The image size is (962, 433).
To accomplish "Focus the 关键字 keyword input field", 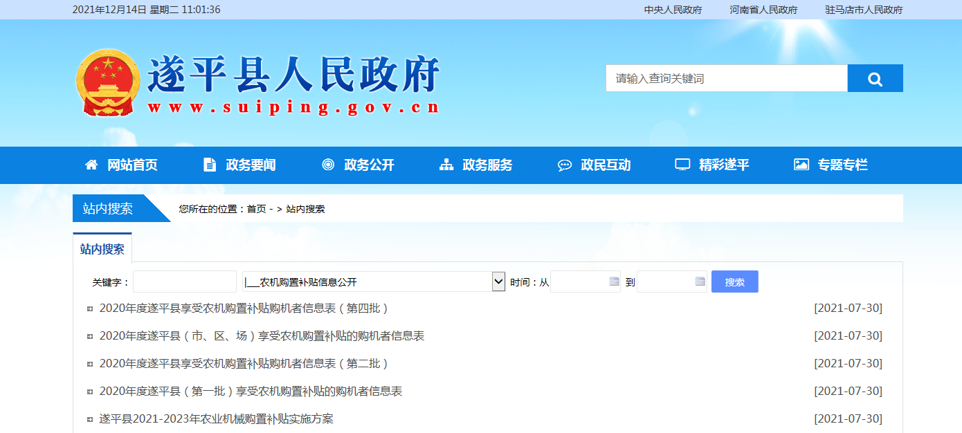I will point(185,282).
